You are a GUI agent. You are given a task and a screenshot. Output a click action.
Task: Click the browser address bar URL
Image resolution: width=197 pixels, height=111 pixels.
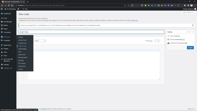(41, 6)
